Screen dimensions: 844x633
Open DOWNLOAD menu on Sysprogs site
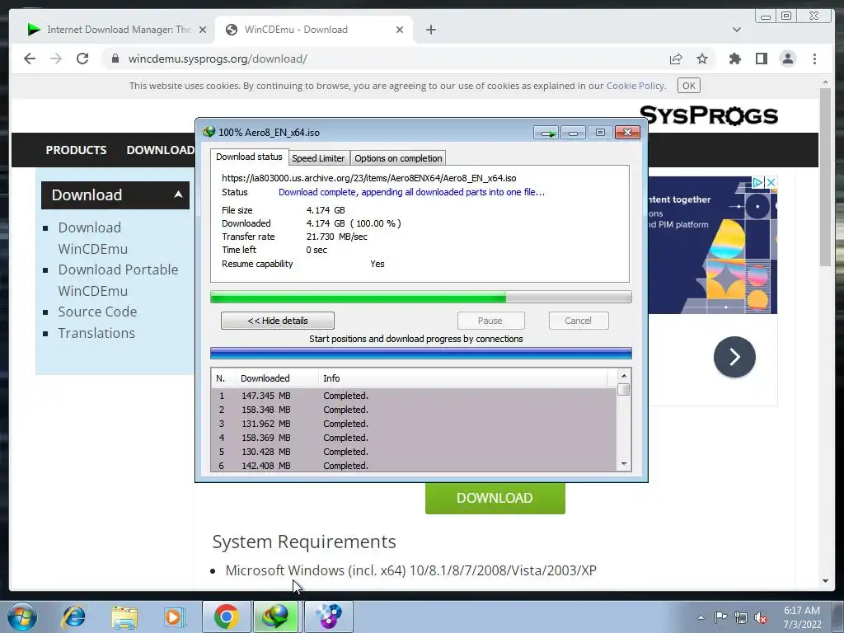161,150
